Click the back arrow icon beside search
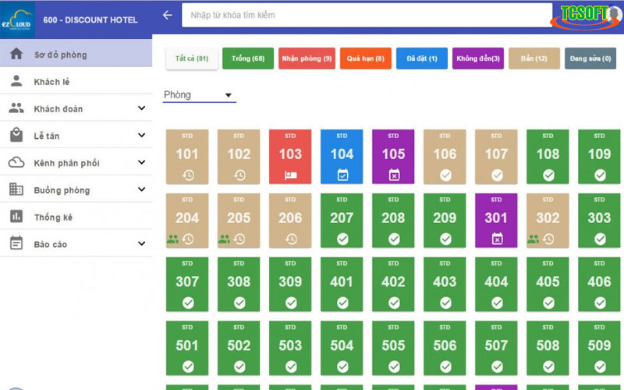The image size is (624, 390). pos(167,15)
